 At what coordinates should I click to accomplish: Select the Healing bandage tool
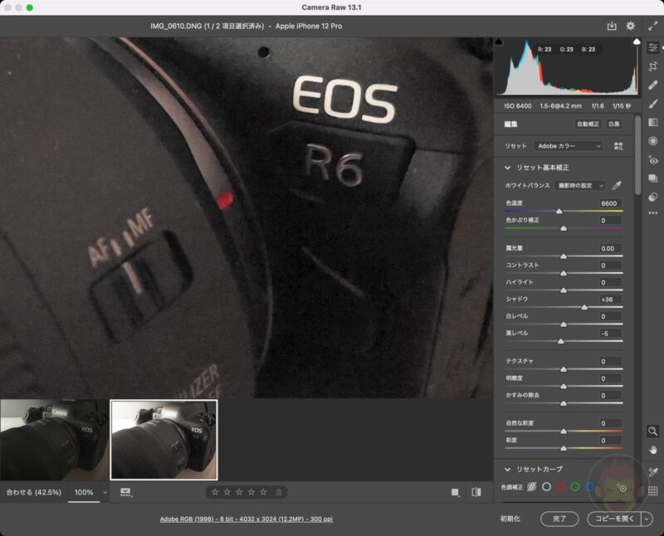coord(652,85)
